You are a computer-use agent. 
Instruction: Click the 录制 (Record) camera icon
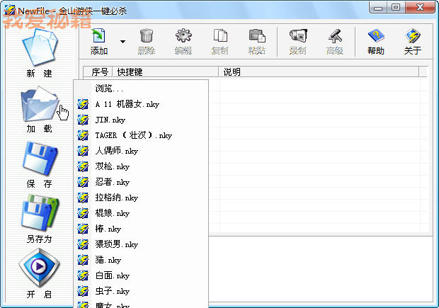pos(297,40)
